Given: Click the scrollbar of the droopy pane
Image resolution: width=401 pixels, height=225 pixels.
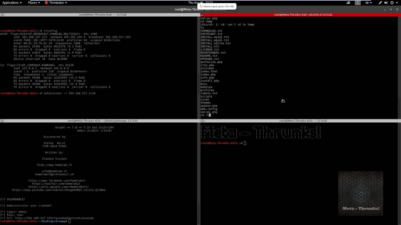Looking at the screenshot, I should [x=199, y=174].
